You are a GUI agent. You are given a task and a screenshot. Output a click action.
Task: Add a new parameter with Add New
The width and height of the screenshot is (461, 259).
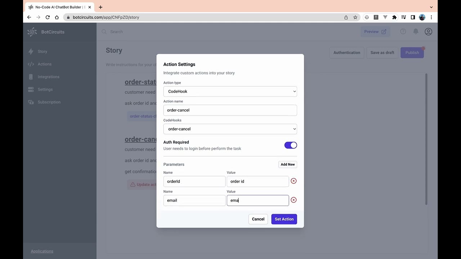pos(287,164)
